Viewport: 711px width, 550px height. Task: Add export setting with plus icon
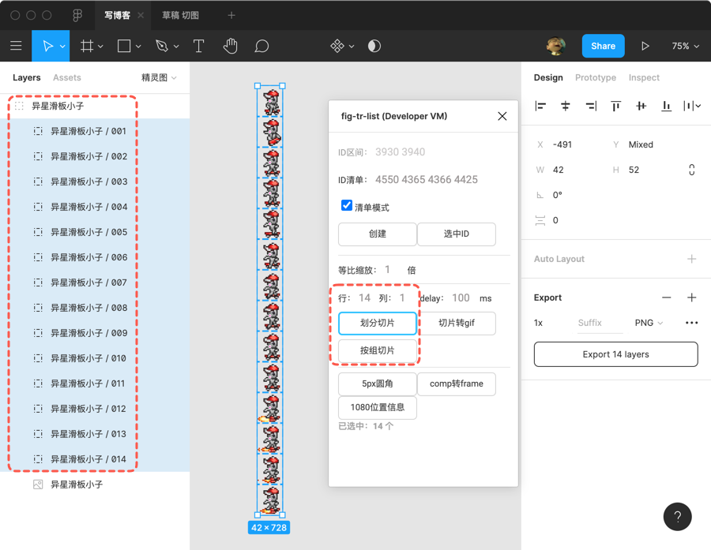point(691,297)
